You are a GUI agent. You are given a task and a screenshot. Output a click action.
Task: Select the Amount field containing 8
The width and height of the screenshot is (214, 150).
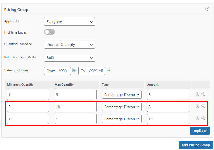click(x=168, y=107)
